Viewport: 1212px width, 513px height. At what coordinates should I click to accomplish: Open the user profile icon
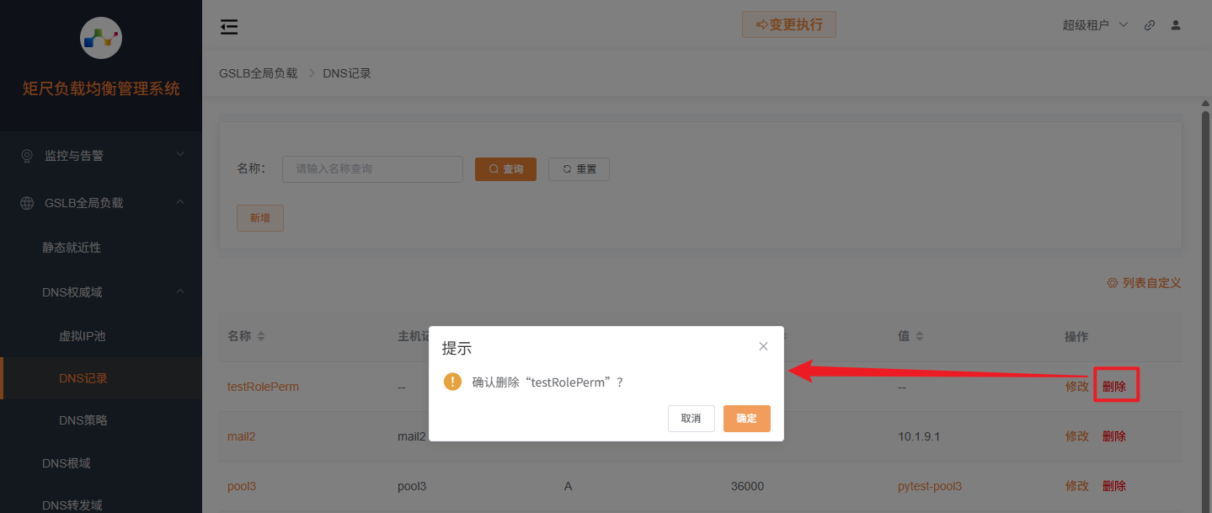point(1176,25)
